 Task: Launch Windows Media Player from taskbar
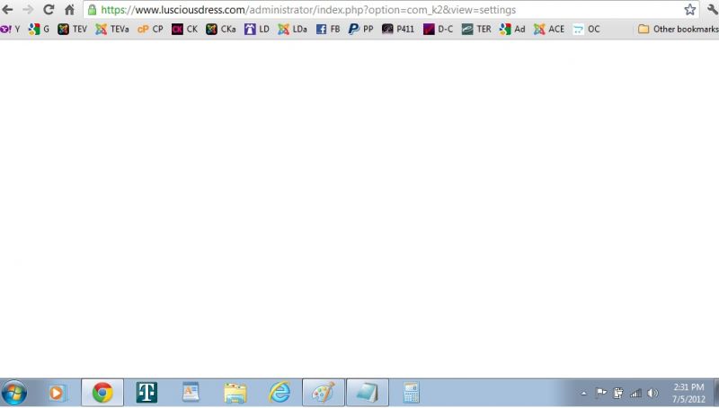(x=57, y=393)
